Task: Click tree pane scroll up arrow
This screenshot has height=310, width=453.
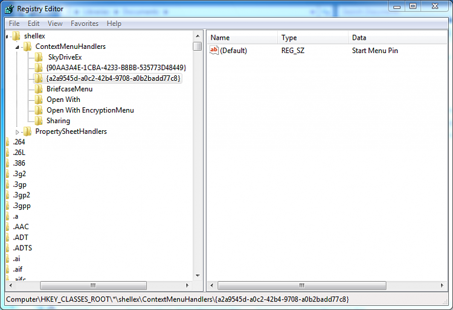Action: (x=198, y=36)
